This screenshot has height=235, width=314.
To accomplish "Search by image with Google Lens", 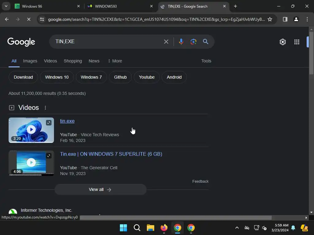I will [193, 42].
